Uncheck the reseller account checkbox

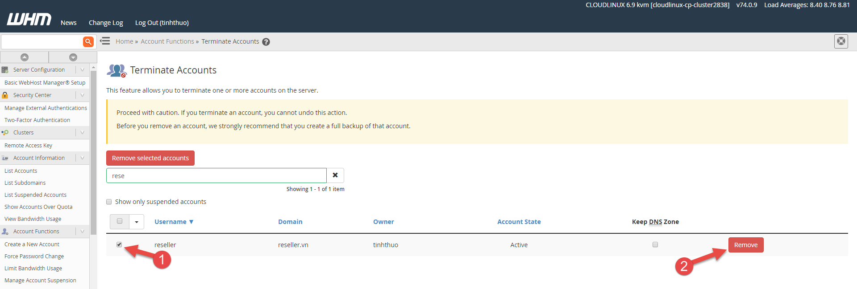(119, 244)
